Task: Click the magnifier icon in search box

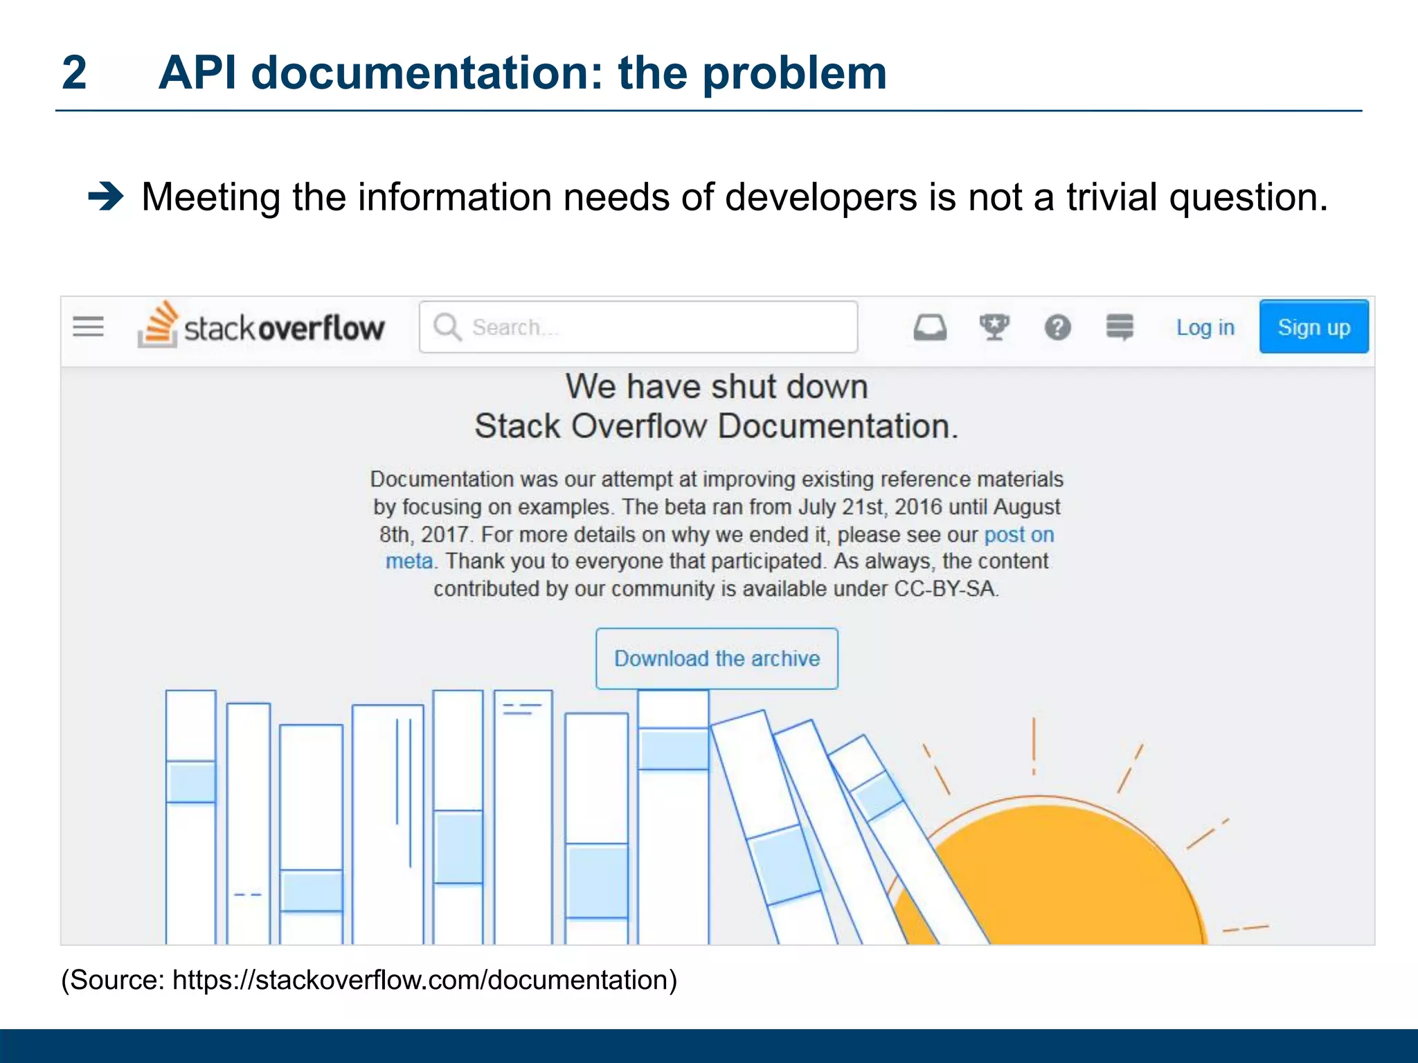Action: click(447, 327)
